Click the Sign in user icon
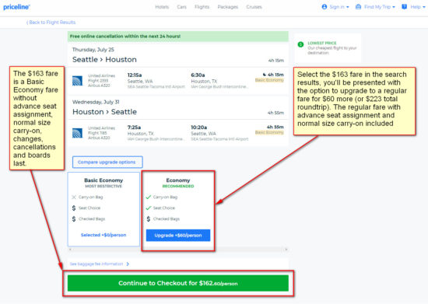The width and height of the screenshot is (428, 304). pyautogui.click(x=325, y=7)
